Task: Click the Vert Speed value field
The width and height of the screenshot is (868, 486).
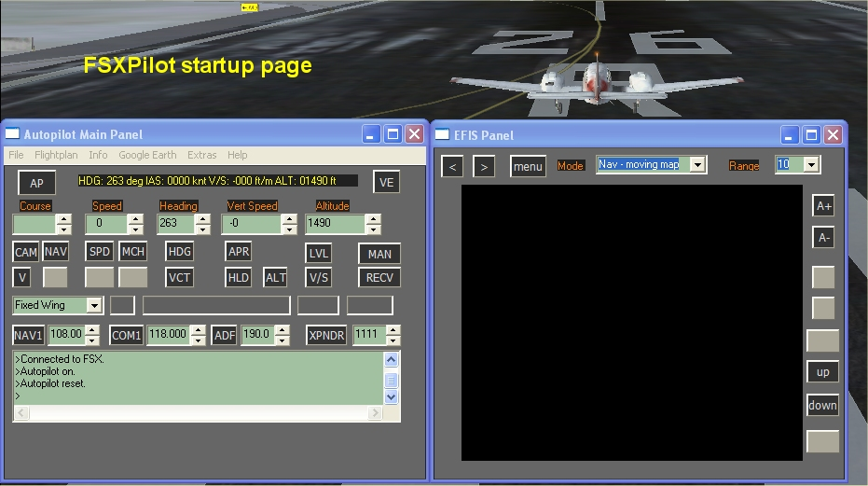Action: (252, 224)
